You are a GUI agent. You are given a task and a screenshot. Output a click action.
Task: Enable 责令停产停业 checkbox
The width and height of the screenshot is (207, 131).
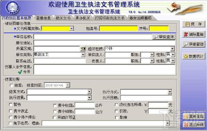11,117
